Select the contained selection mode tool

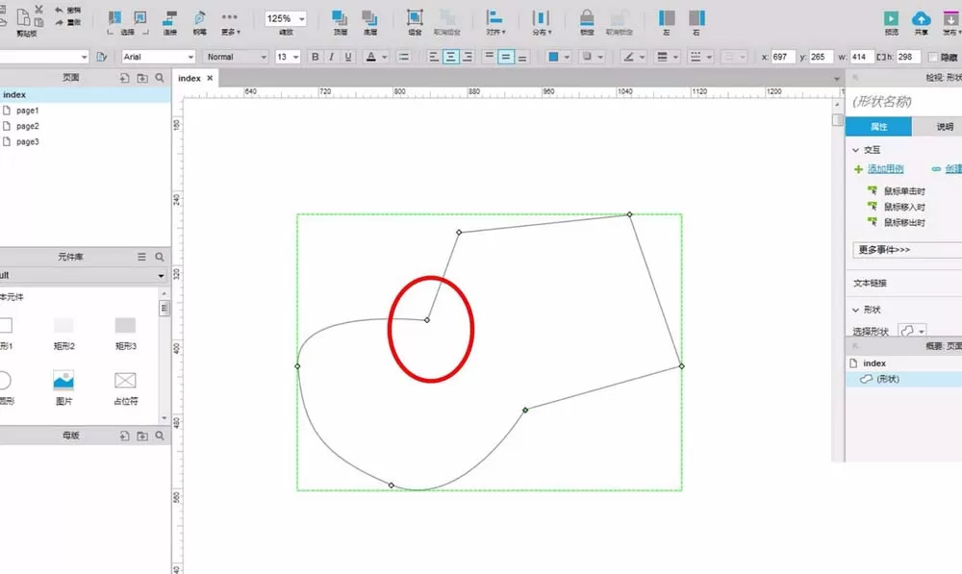pyautogui.click(x=139, y=18)
